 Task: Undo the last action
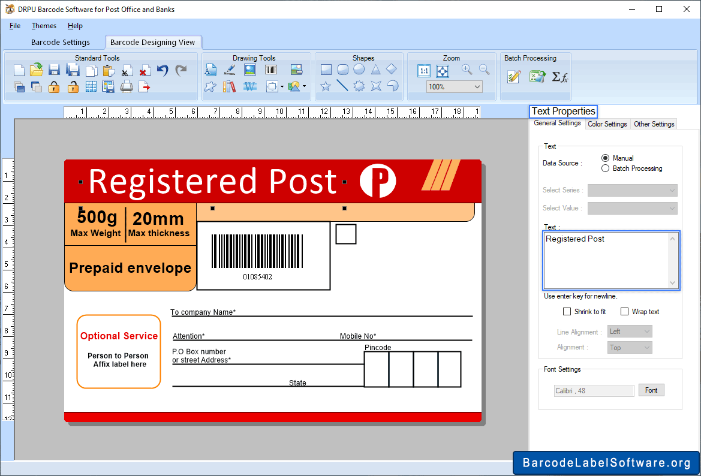(163, 70)
